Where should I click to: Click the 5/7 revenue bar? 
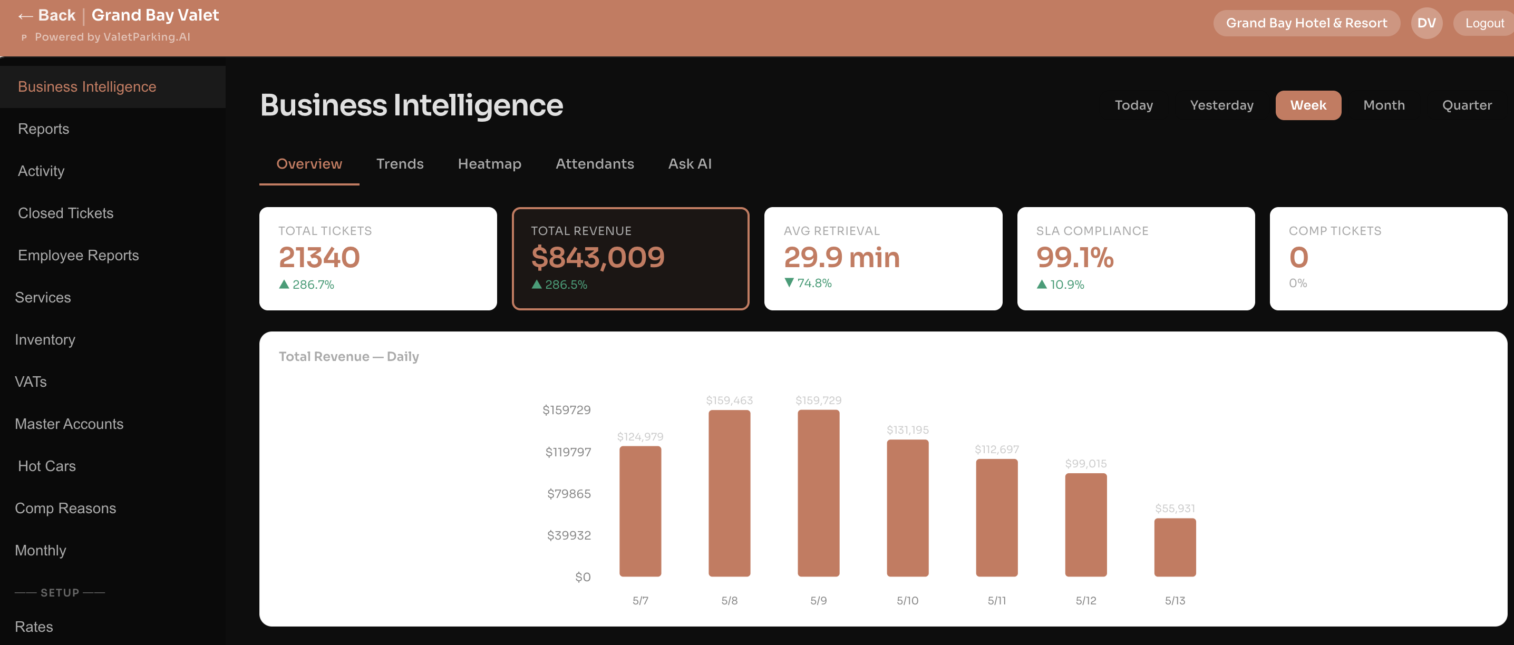click(x=640, y=512)
